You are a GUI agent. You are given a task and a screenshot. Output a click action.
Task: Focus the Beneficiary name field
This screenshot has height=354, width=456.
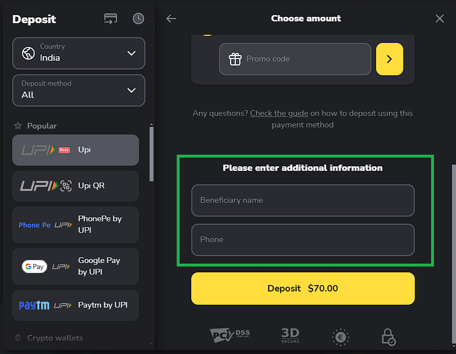[x=302, y=200]
